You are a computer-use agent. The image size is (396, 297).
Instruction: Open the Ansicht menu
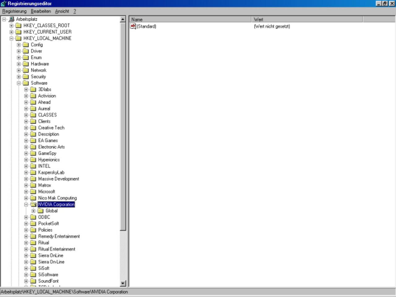pyautogui.click(x=62, y=11)
